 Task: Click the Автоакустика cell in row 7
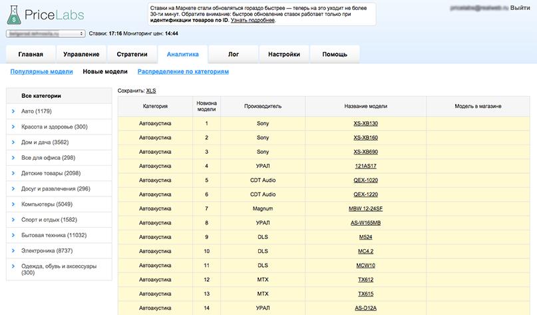(155, 208)
